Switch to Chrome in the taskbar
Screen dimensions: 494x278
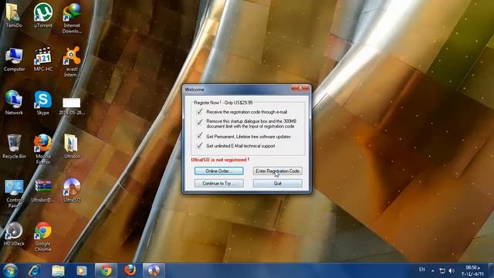click(106, 270)
